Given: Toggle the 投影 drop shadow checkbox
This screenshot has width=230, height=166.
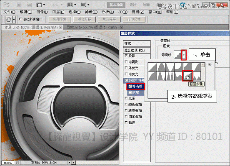Looking at the screenshot, I should (126, 56).
